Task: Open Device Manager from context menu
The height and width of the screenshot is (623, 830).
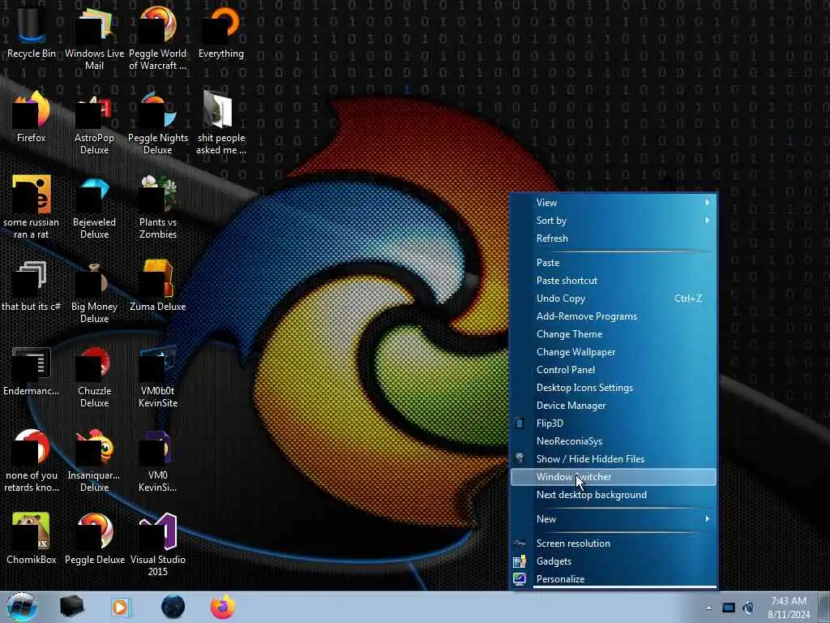Action: [x=614, y=406]
